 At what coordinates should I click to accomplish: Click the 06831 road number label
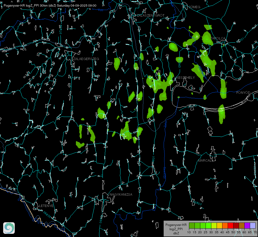coord(153,160)
